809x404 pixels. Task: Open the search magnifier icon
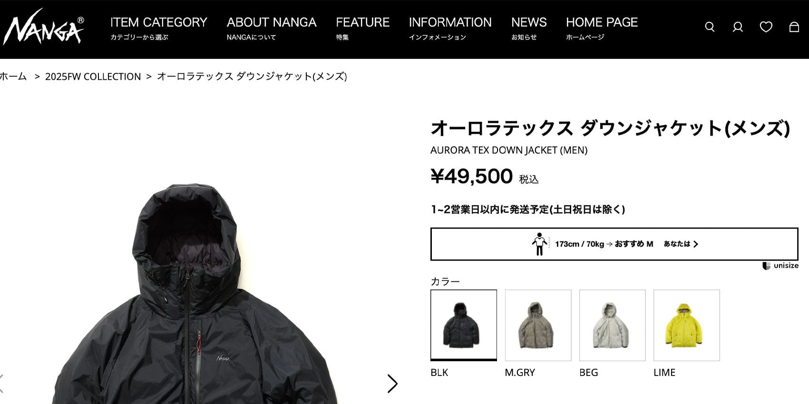(x=710, y=27)
